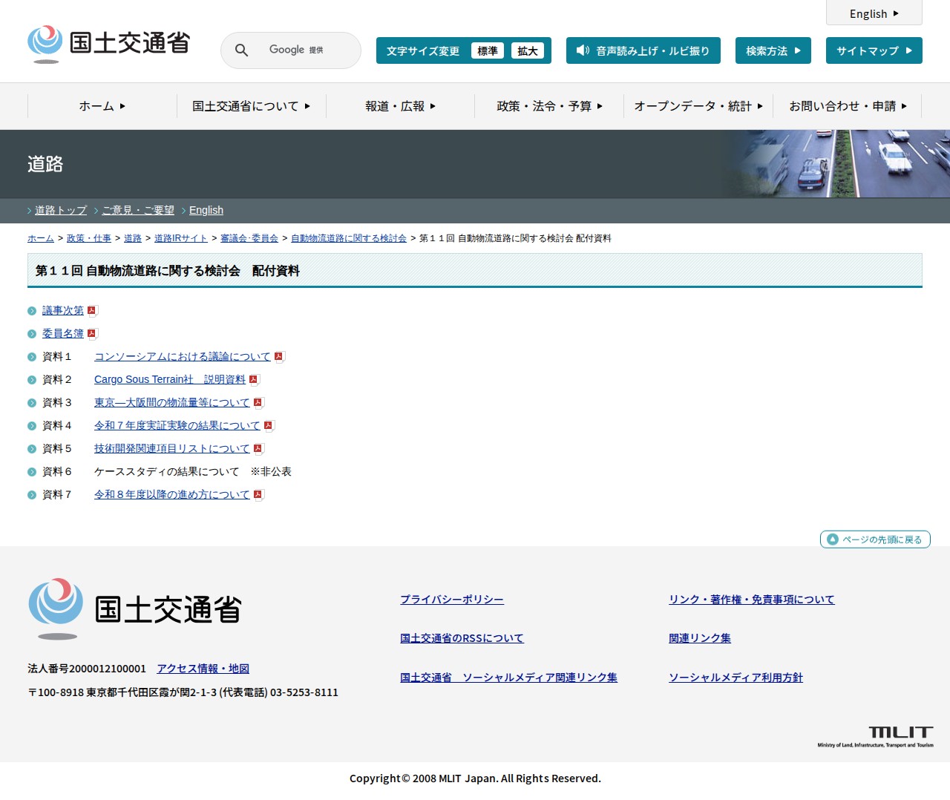
Task: Click 自動物流道路に関する検討会 breadcrumb link
Action: pos(349,238)
